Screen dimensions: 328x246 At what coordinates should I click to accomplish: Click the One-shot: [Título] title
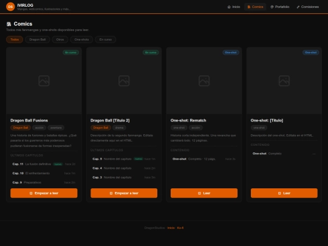click(267, 120)
